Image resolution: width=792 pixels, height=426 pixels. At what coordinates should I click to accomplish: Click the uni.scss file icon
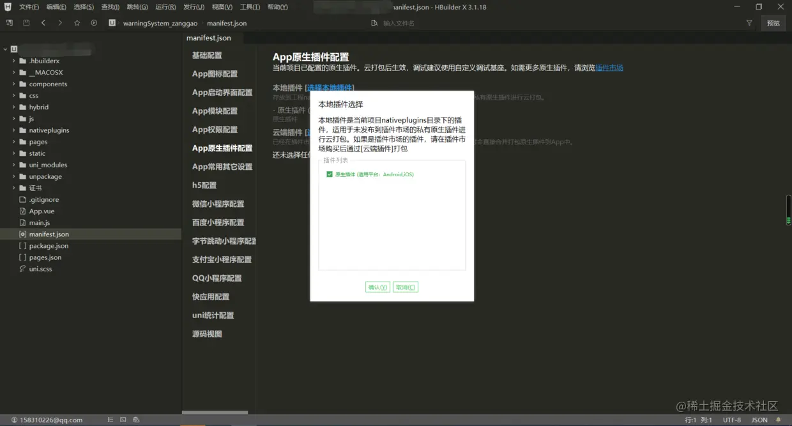tap(23, 269)
